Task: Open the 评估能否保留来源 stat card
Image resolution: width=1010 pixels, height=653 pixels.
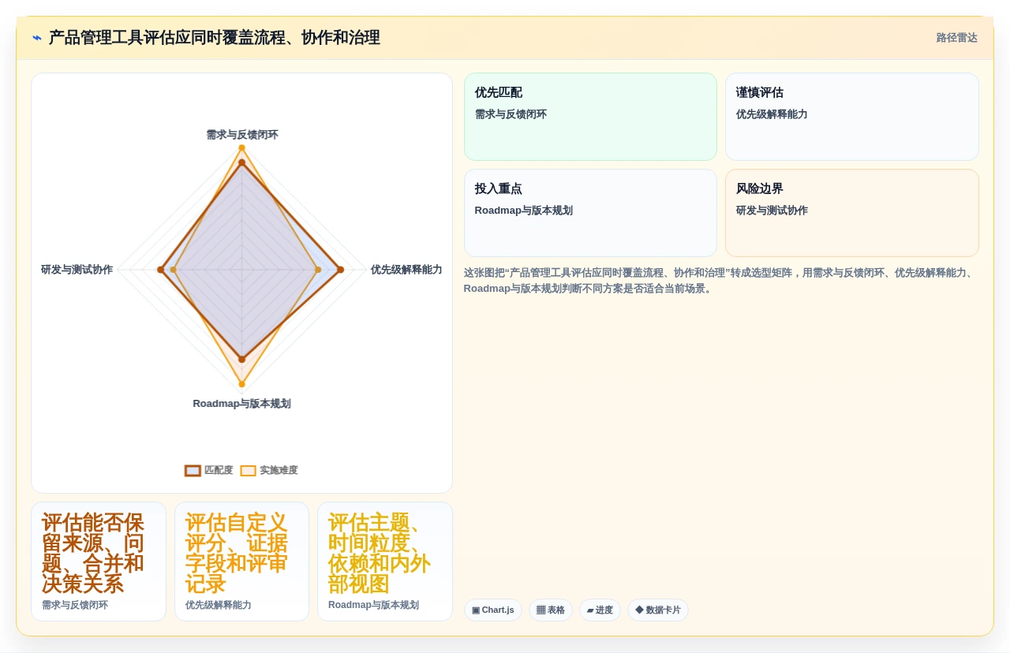Action: tap(99, 562)
